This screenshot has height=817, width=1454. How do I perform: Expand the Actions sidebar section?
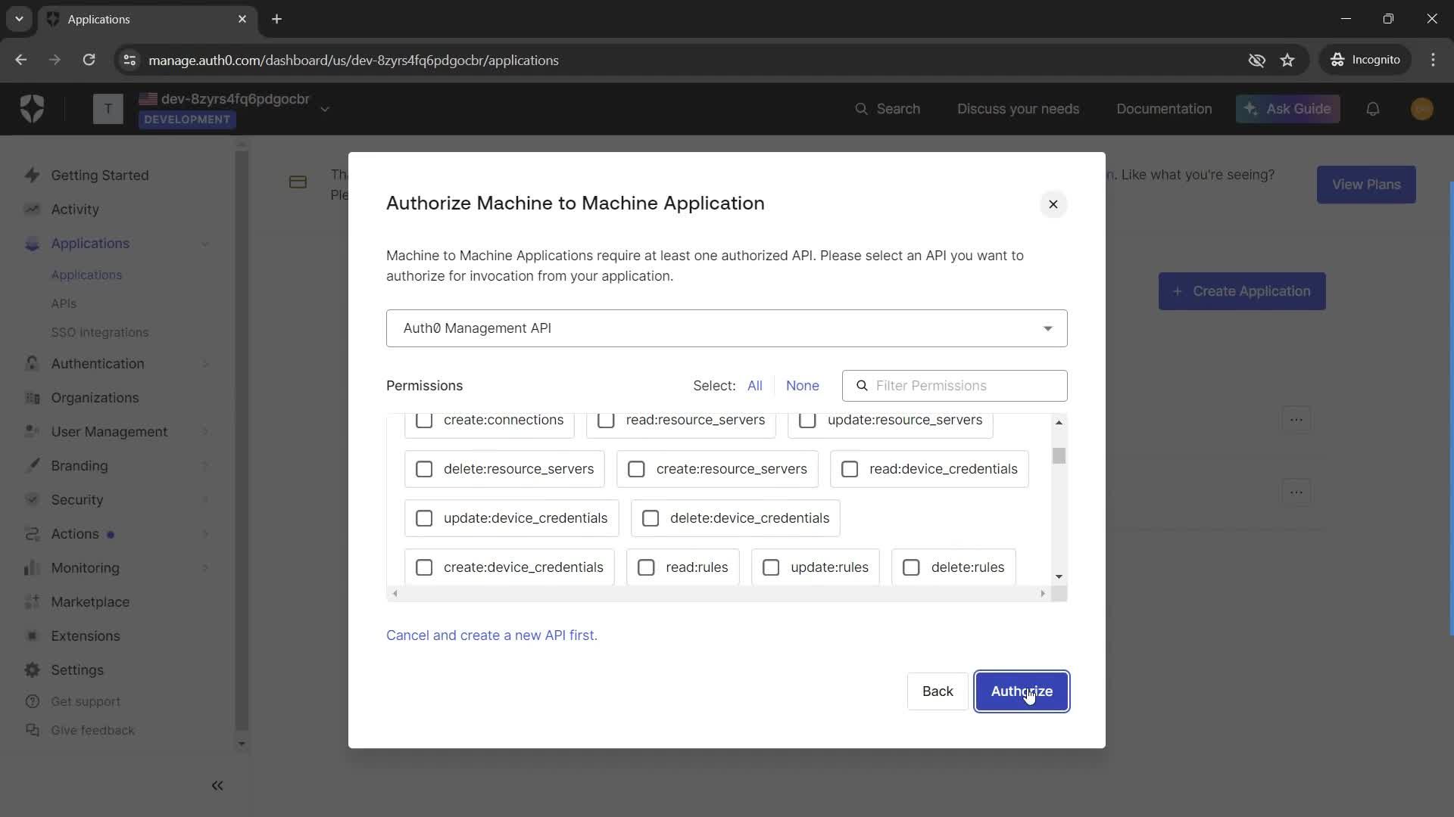(205, 534)
